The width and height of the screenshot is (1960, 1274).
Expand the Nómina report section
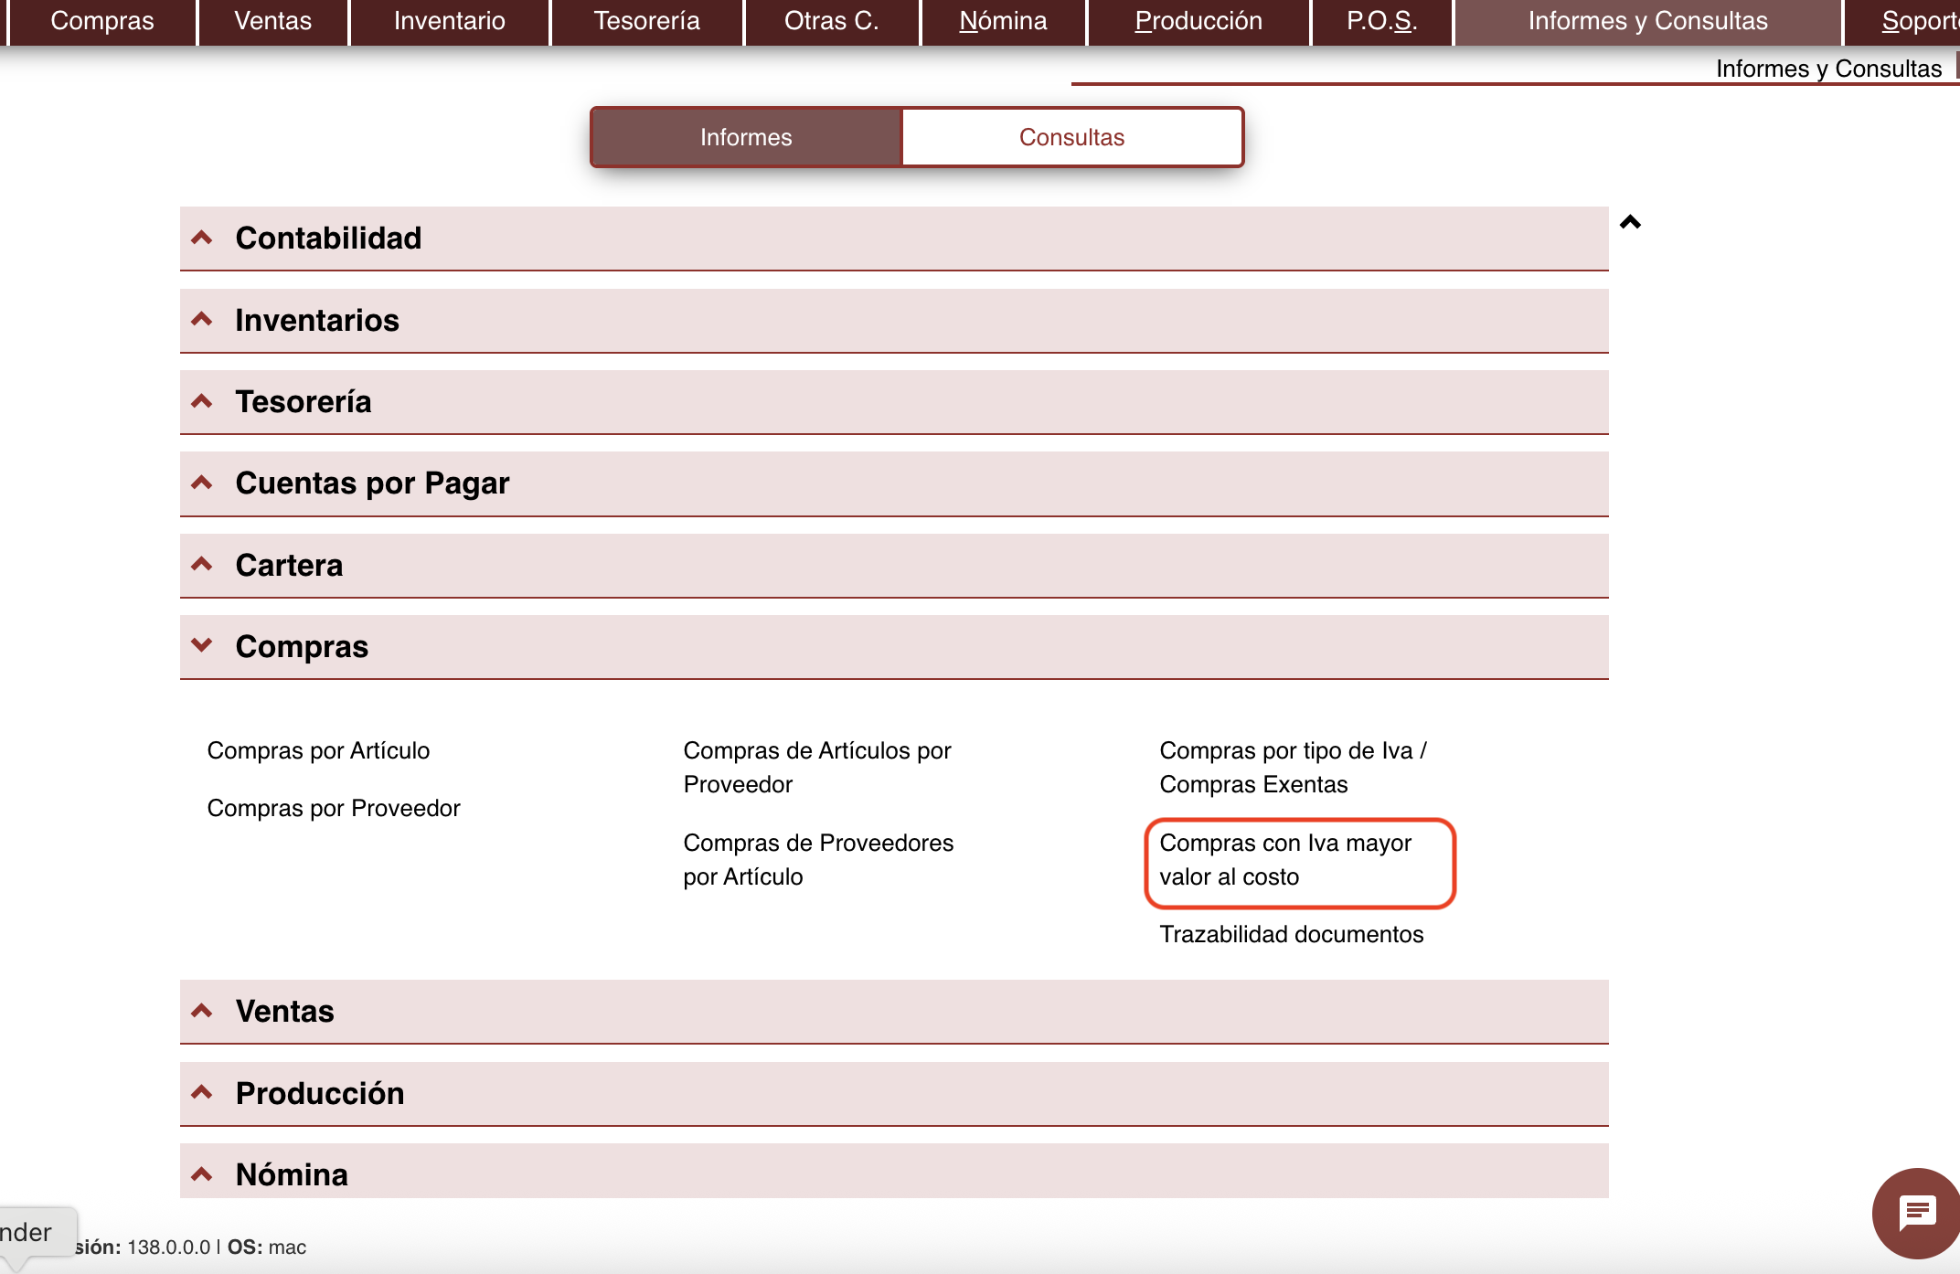click(291, 1174)
